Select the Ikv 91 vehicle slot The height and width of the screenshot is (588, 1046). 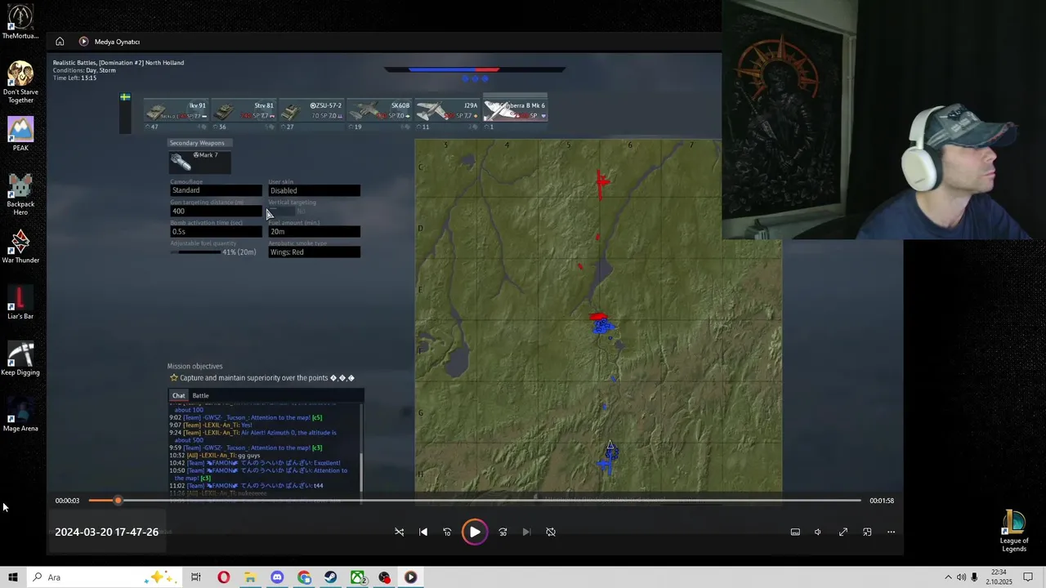176,114
